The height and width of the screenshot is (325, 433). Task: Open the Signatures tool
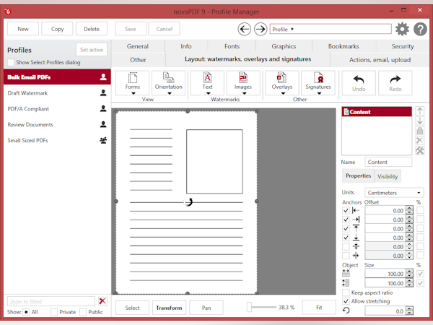318,82
